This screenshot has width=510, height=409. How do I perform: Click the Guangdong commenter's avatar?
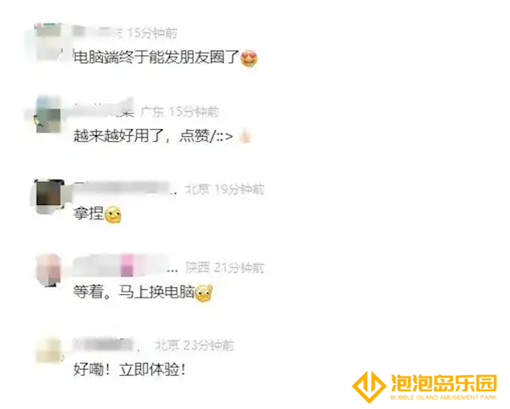pyautogui.click(x=48, y=114)
